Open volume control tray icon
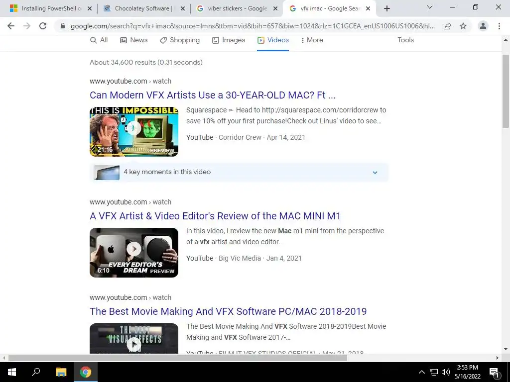The width and height of the screenshot is (510, 382). 446,372
